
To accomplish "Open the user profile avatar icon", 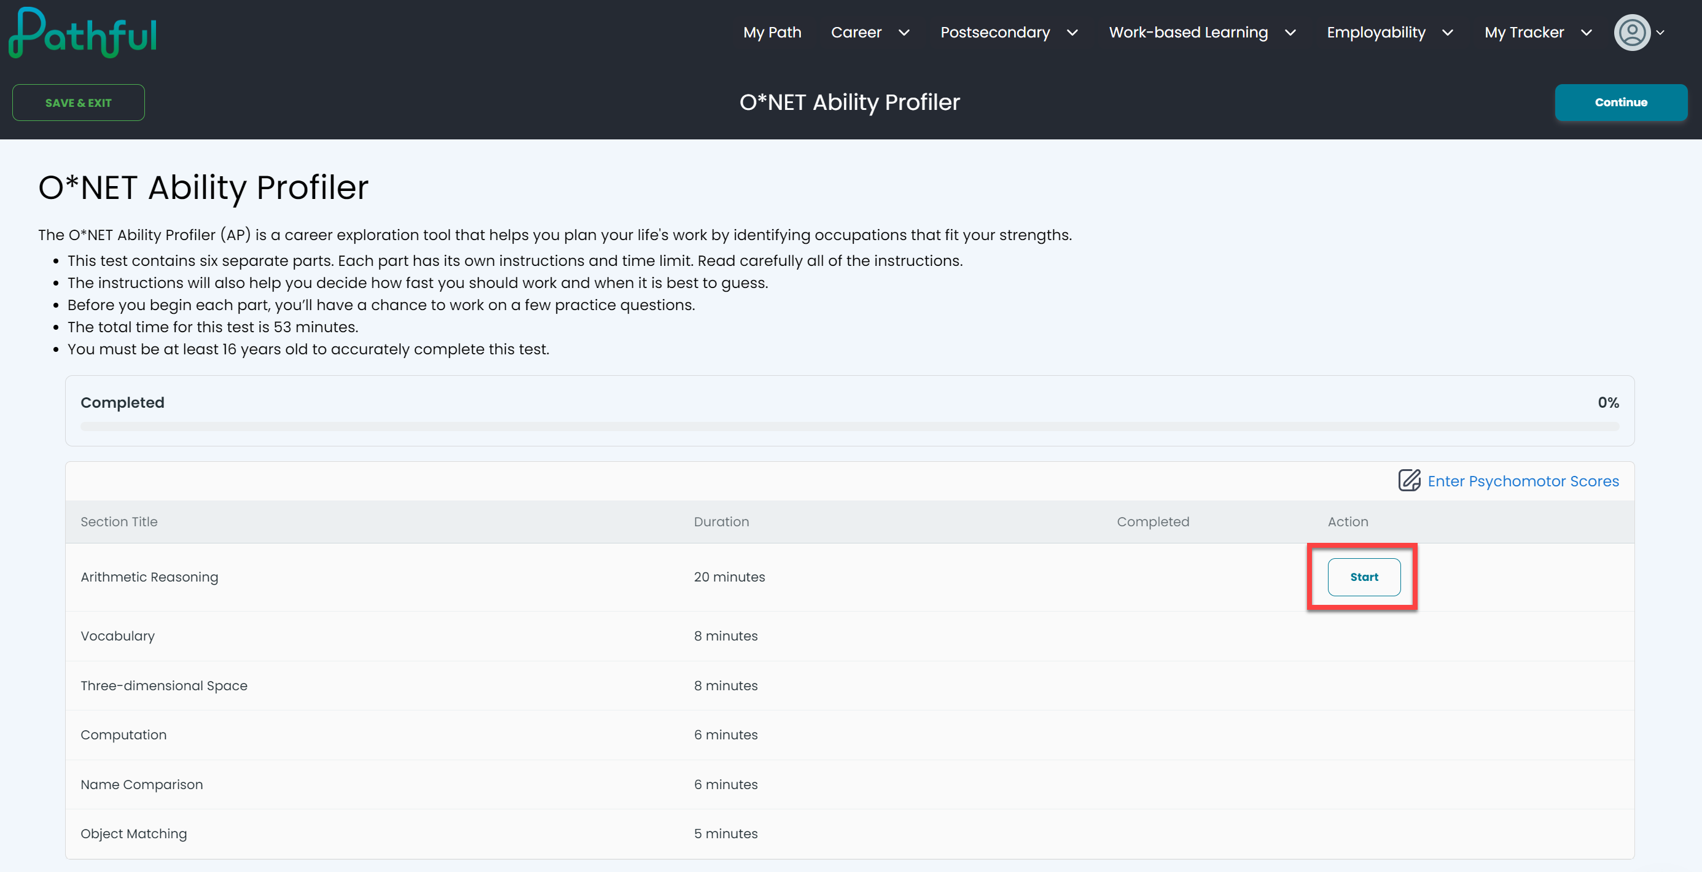I will [1632, 33].
